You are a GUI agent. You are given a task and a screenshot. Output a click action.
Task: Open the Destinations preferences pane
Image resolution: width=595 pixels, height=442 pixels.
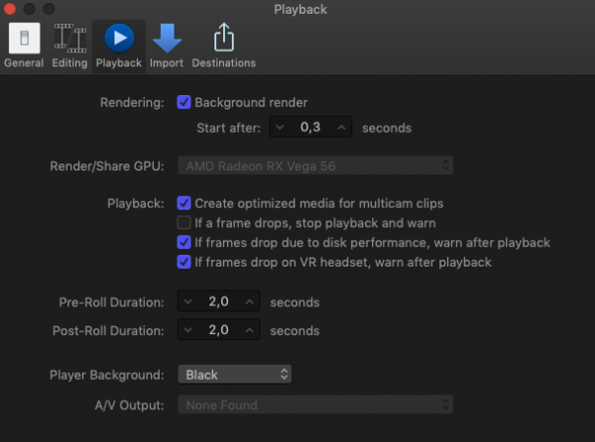[223, 45]
